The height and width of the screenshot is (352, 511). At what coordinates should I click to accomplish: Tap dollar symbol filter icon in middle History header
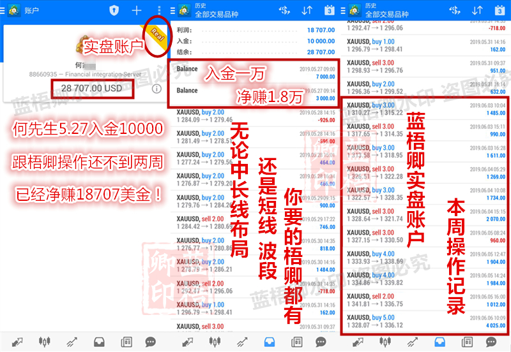point(284,10)
